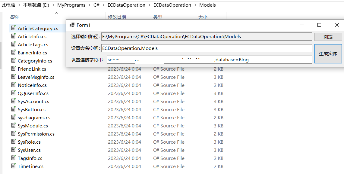Minimize the Form1 window
This screenshot has width=344, height=174.
point(302,25)
